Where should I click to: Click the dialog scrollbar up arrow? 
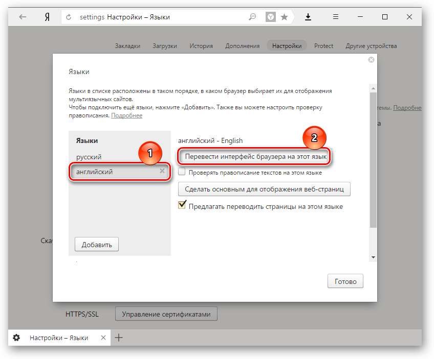pyautogui.click(x=373, y=88)
